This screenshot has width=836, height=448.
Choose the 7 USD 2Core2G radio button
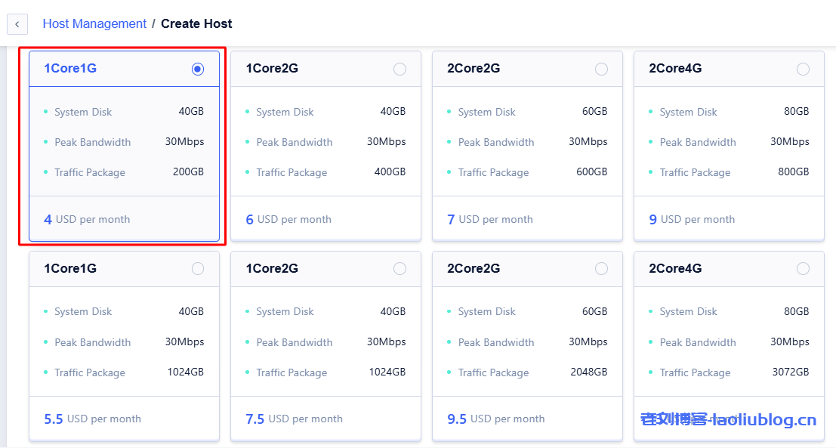pyautogui.click(x=601, y=69)
